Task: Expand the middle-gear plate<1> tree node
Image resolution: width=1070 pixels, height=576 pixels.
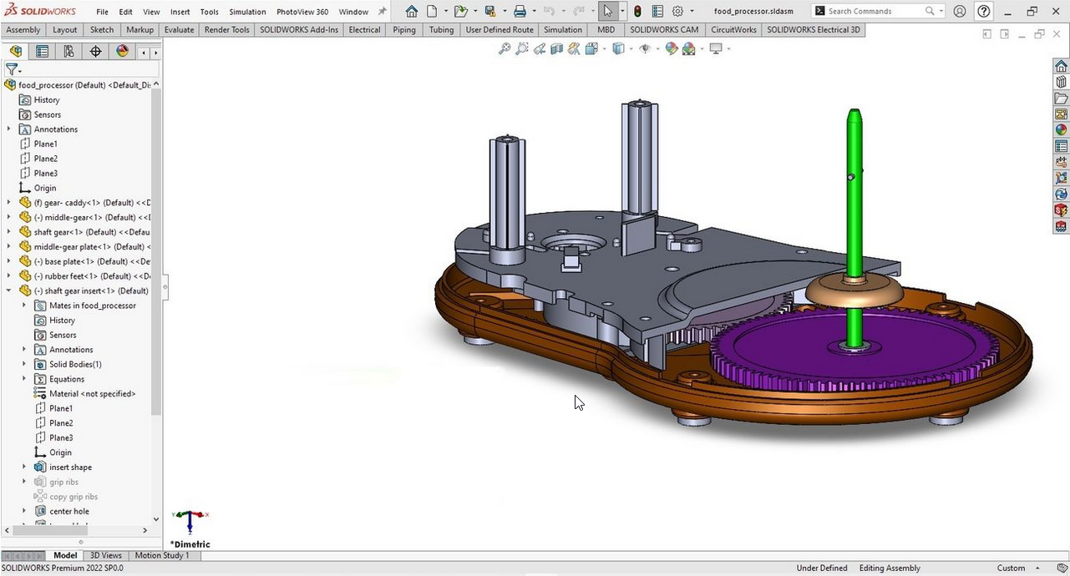Action: tap(9, 247)
